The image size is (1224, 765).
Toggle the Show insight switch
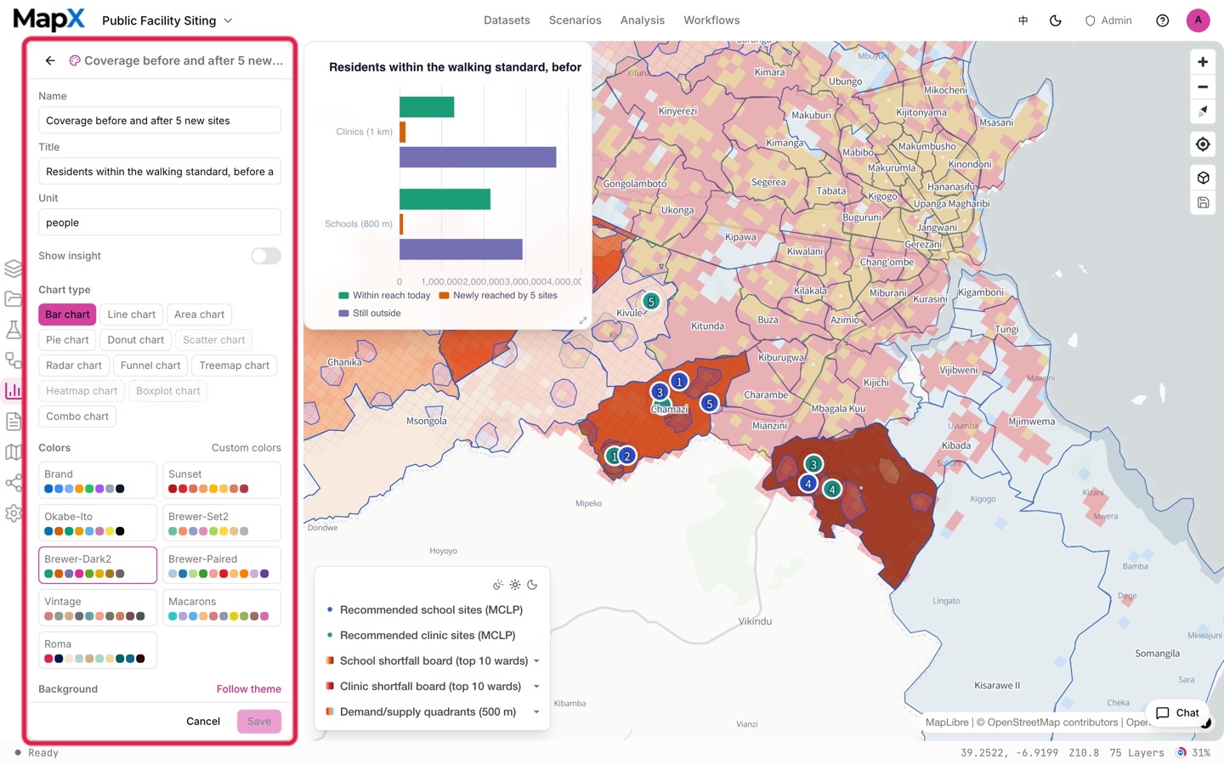pyautogui.click(x=266, y=256)
